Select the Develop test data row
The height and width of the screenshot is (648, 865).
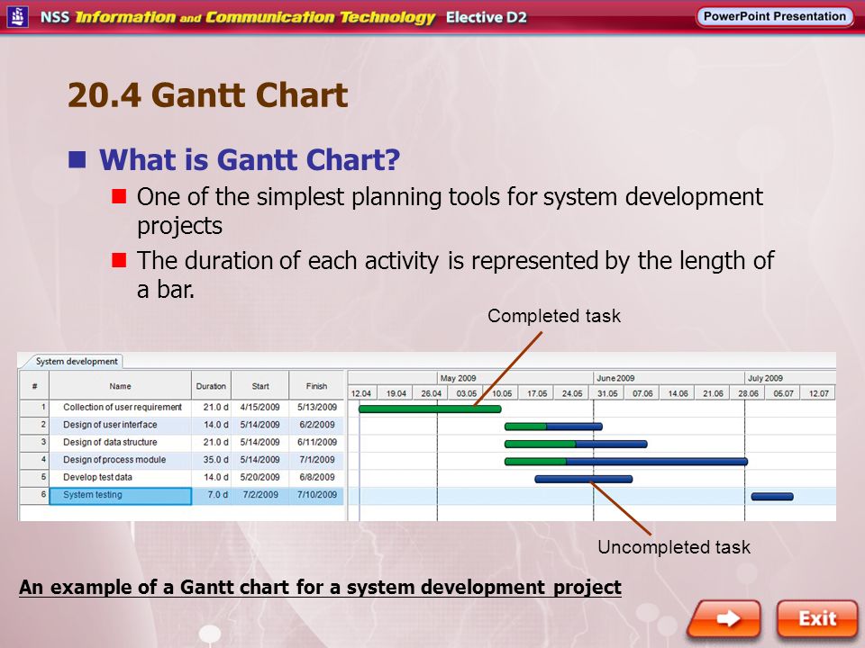[x=182, y=478]
